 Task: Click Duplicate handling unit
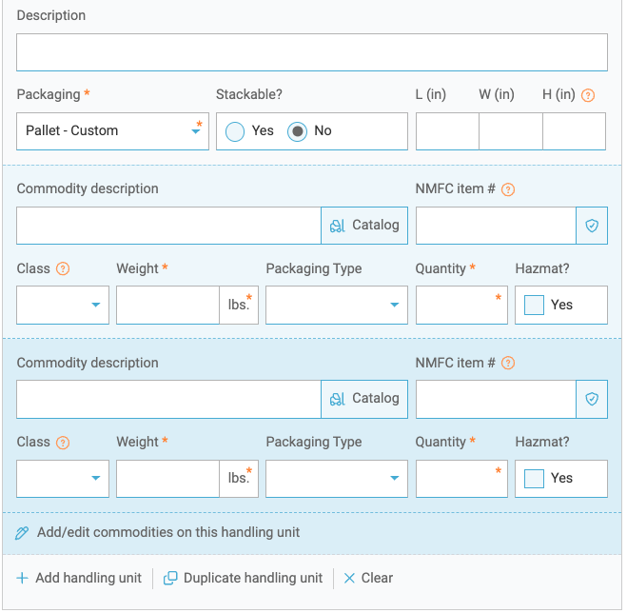click(x=244, y=578)
